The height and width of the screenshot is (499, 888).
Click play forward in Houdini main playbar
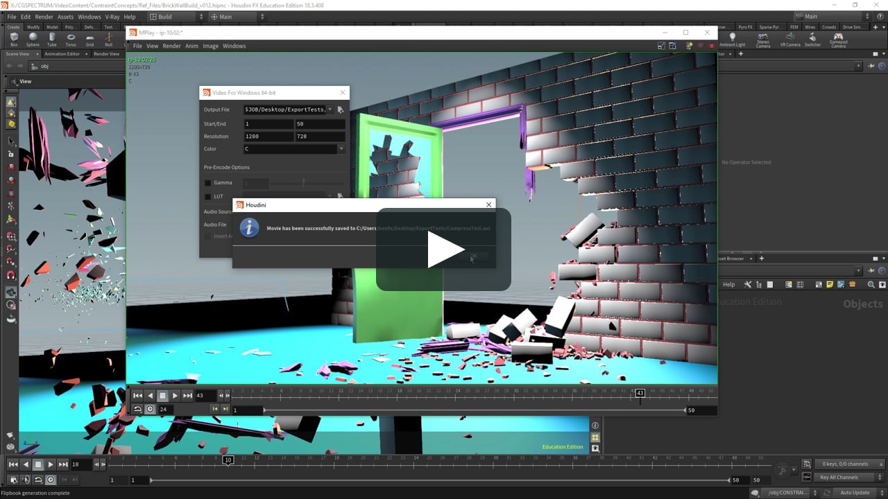click(x=51, y=464)
